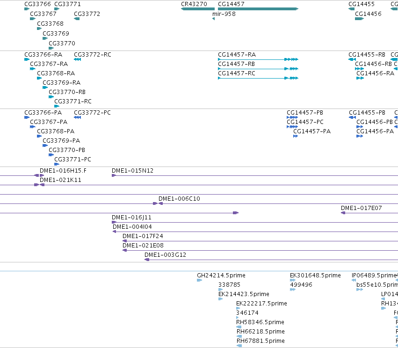Select BAC clone DME1-016H15.F
The width and height of the screenshot is (398, 348).
63,171
